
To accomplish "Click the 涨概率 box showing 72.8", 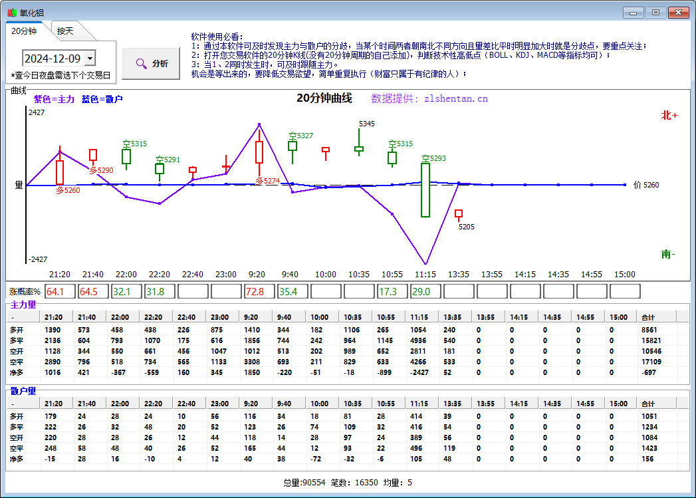I will coord(259,292).
